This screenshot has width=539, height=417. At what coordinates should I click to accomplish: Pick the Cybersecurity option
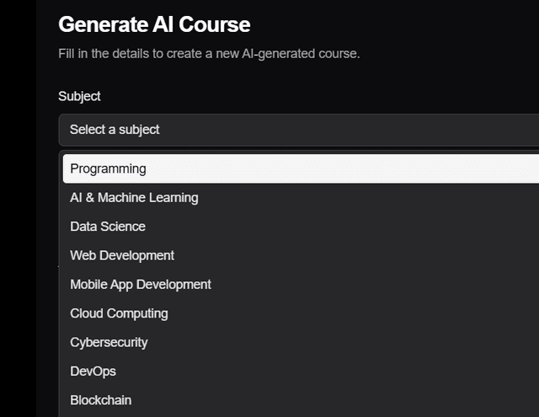pyautogui.click(x=301, y=342)
